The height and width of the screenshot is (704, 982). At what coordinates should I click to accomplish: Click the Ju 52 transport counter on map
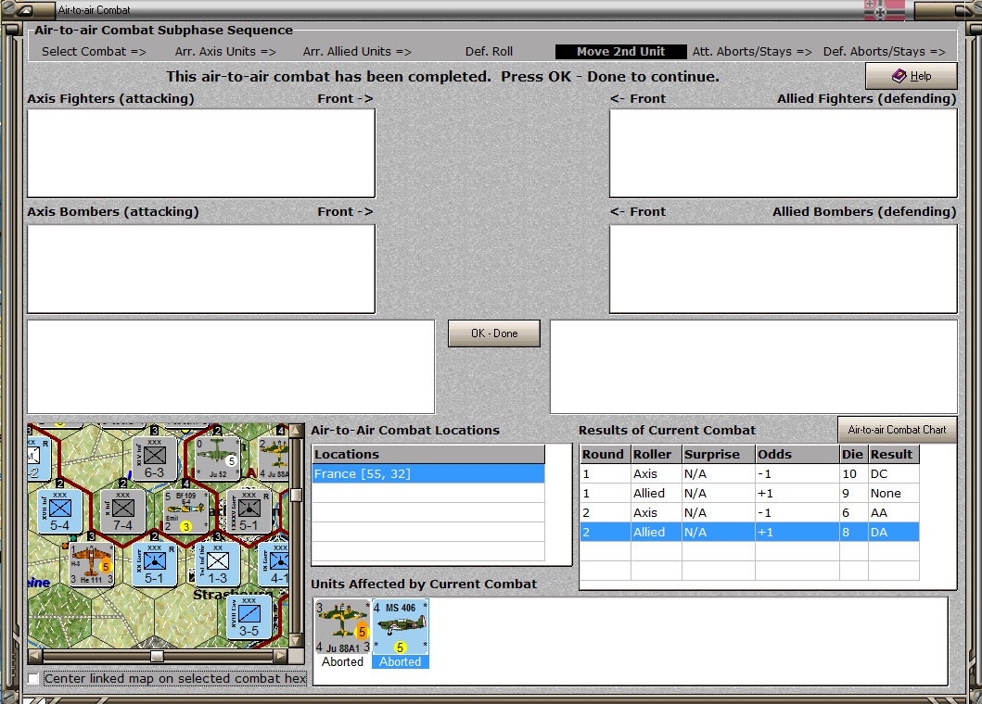point(217,458)
